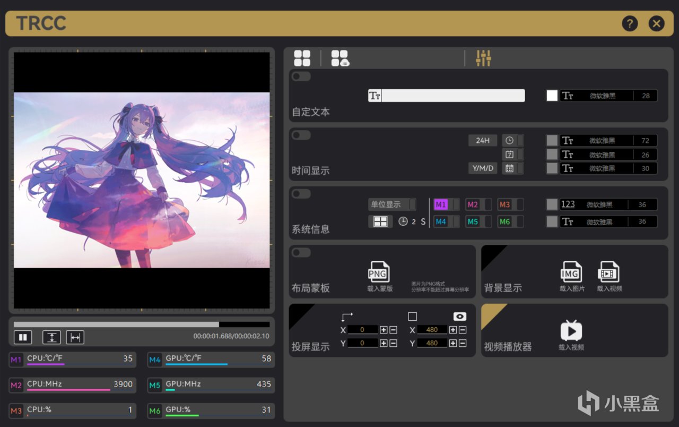The width and height of the screenshot is (679, 427).
Task: Click the screen-cast size square icon
Action: tap(412, 317)
